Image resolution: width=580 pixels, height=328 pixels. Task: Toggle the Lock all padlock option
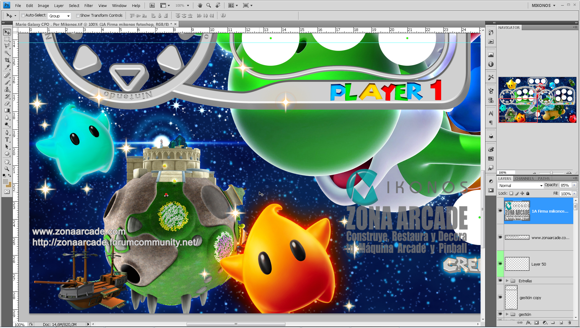pos(528,193)
